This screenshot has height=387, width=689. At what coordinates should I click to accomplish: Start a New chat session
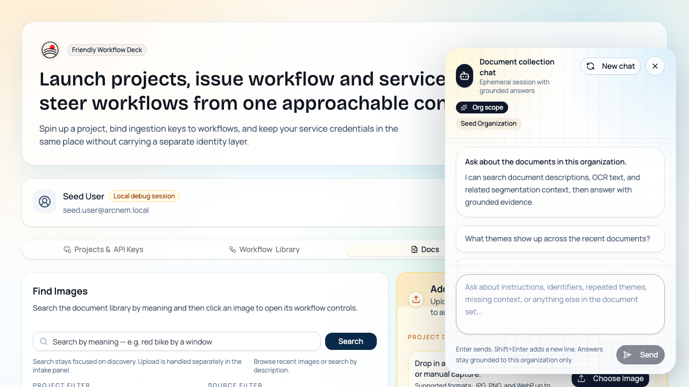(610, 66)
